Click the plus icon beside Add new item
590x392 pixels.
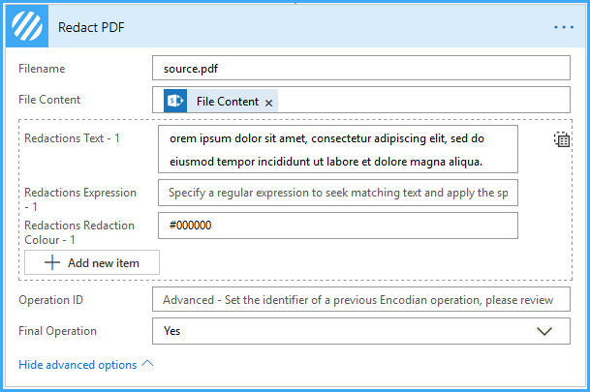point(52,262)
